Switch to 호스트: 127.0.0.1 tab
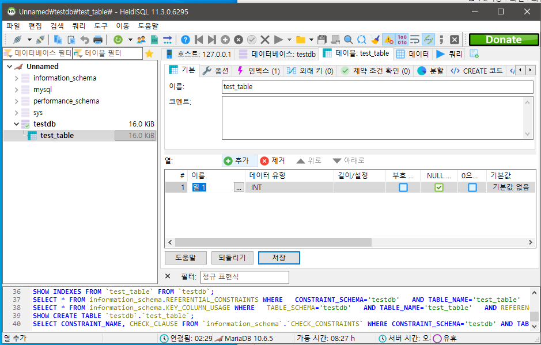This screenshot has width=541, height=345. (x=198, y=54)
